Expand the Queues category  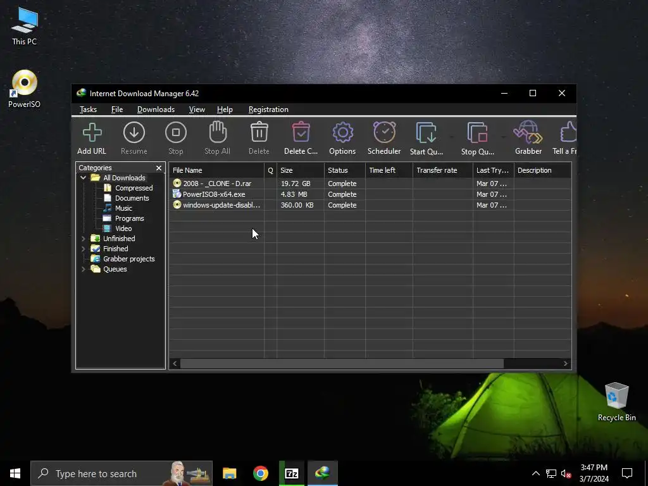coord(83,269)
